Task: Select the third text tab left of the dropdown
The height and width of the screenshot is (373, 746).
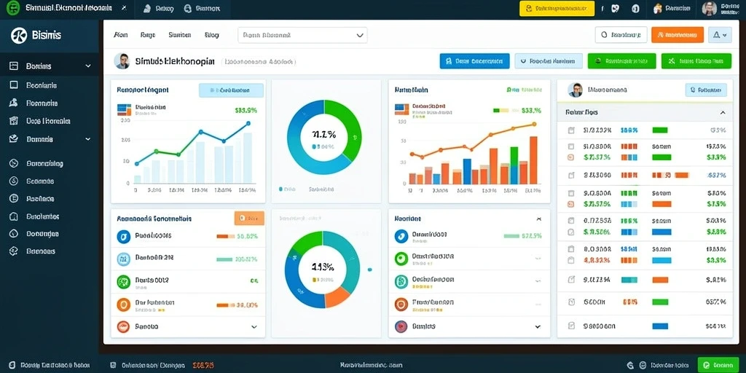Action: pos(180,35)
